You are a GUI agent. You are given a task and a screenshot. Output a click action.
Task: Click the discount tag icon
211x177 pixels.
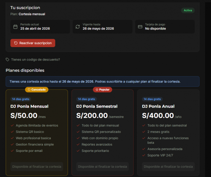point(7,59)
